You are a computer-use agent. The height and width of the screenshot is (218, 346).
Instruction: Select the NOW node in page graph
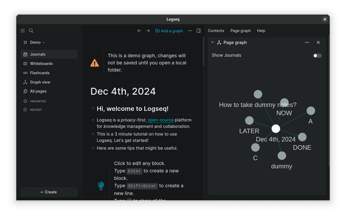[284, 102]
